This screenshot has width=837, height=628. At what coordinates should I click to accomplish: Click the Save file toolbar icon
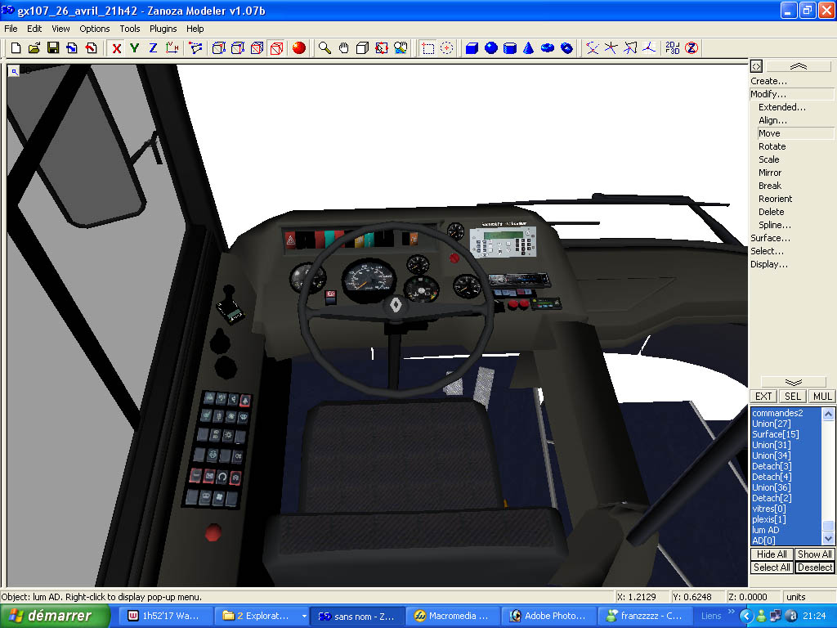point(53,48)
